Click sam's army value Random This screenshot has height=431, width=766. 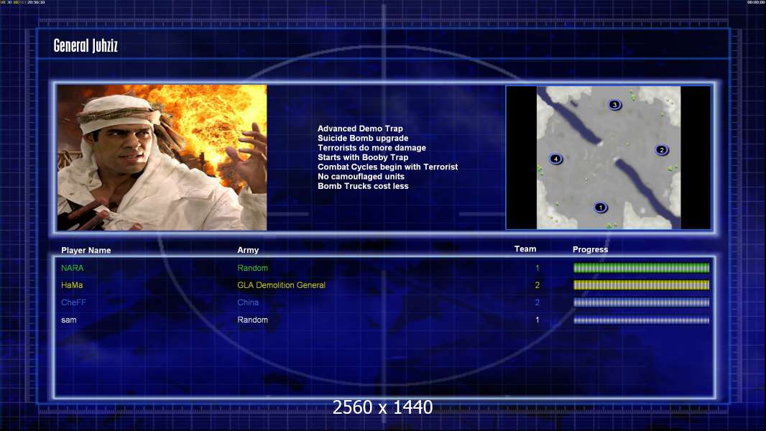252,320
